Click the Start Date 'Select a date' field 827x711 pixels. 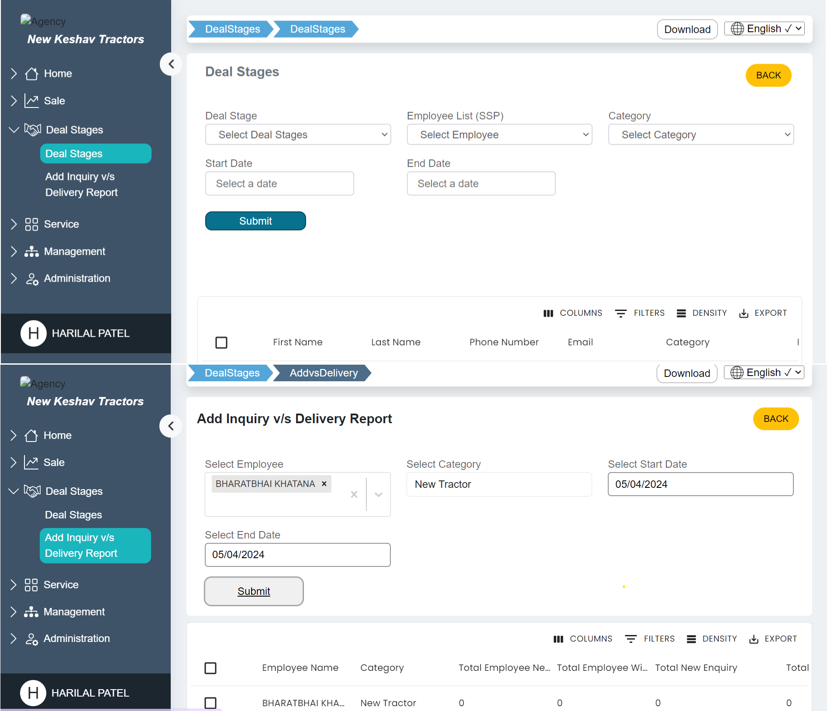pos(279,183)
